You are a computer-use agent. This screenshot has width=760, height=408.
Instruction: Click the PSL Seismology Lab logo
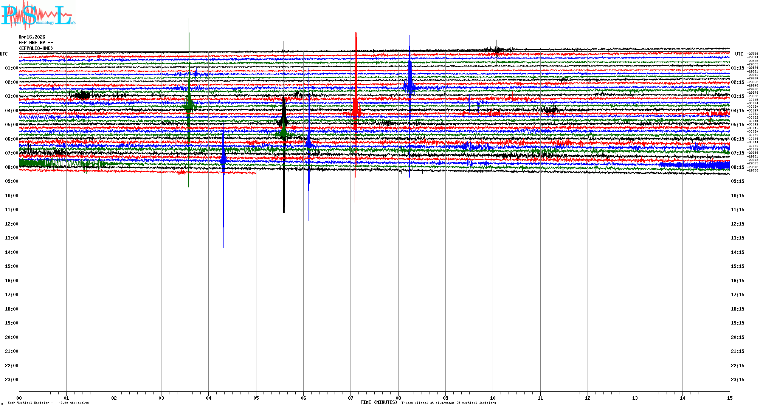click(38, 14)
